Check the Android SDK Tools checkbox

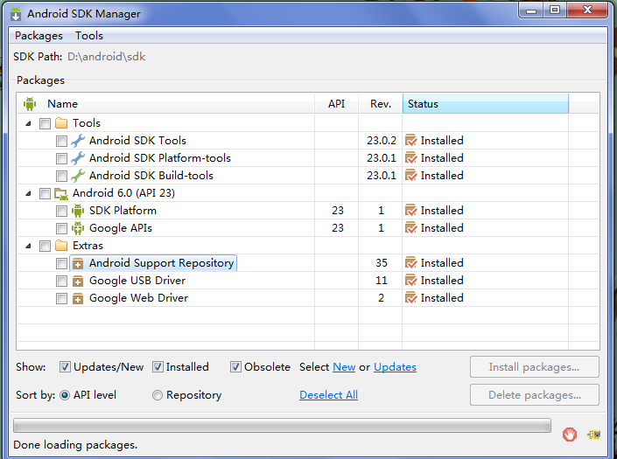click(x=61, y=141)
